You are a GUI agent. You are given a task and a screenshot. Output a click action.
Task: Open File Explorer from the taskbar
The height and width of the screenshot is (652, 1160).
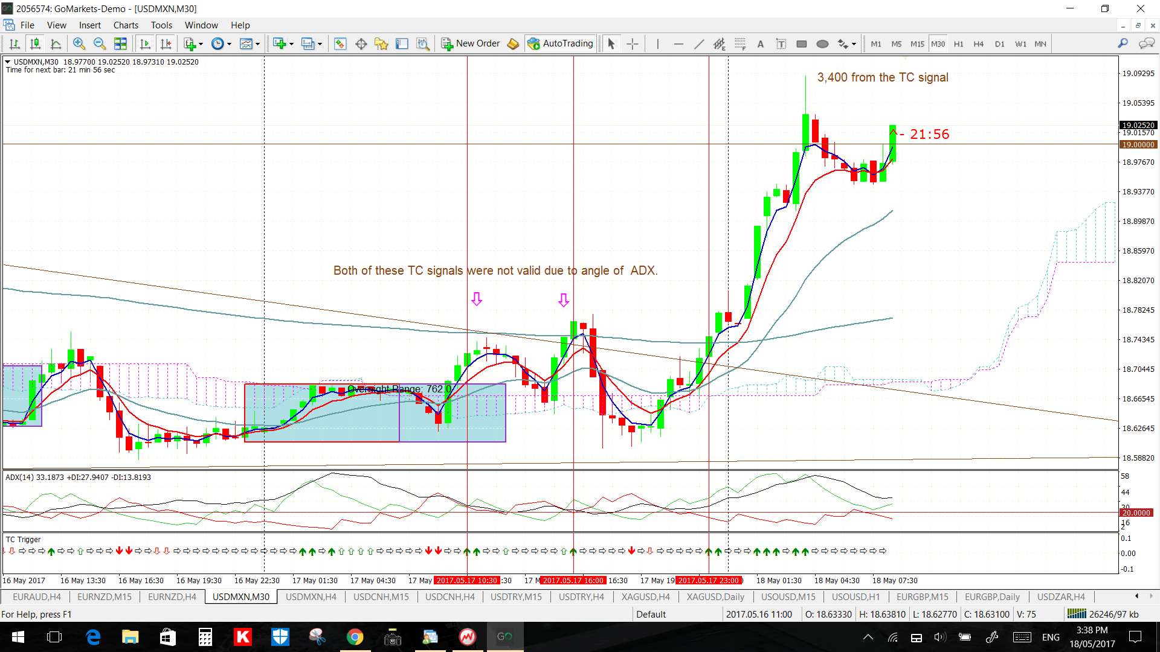tap(130, 637)
